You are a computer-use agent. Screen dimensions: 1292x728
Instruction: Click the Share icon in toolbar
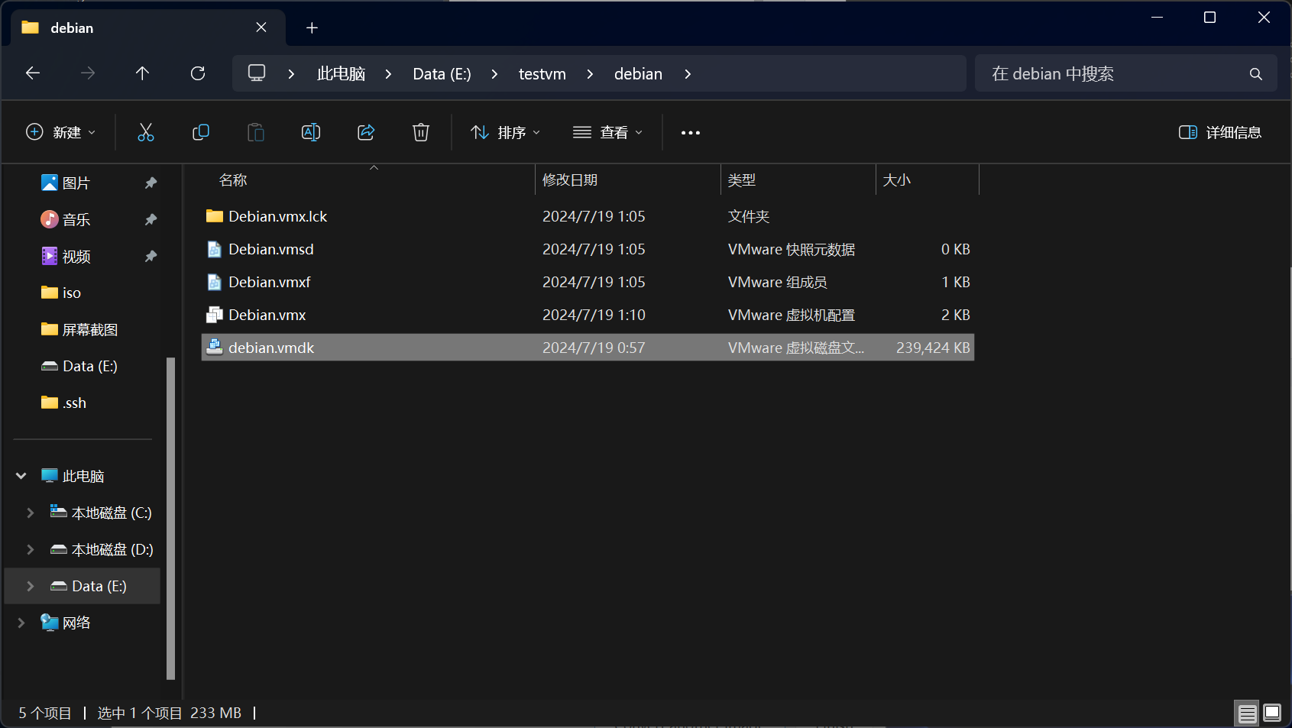366,132
